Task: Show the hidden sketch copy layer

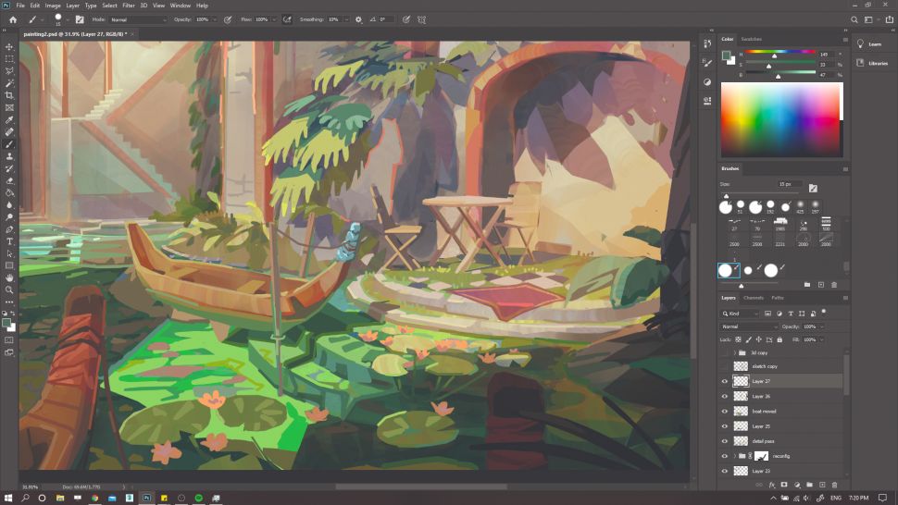Action: tap(725, 366)
